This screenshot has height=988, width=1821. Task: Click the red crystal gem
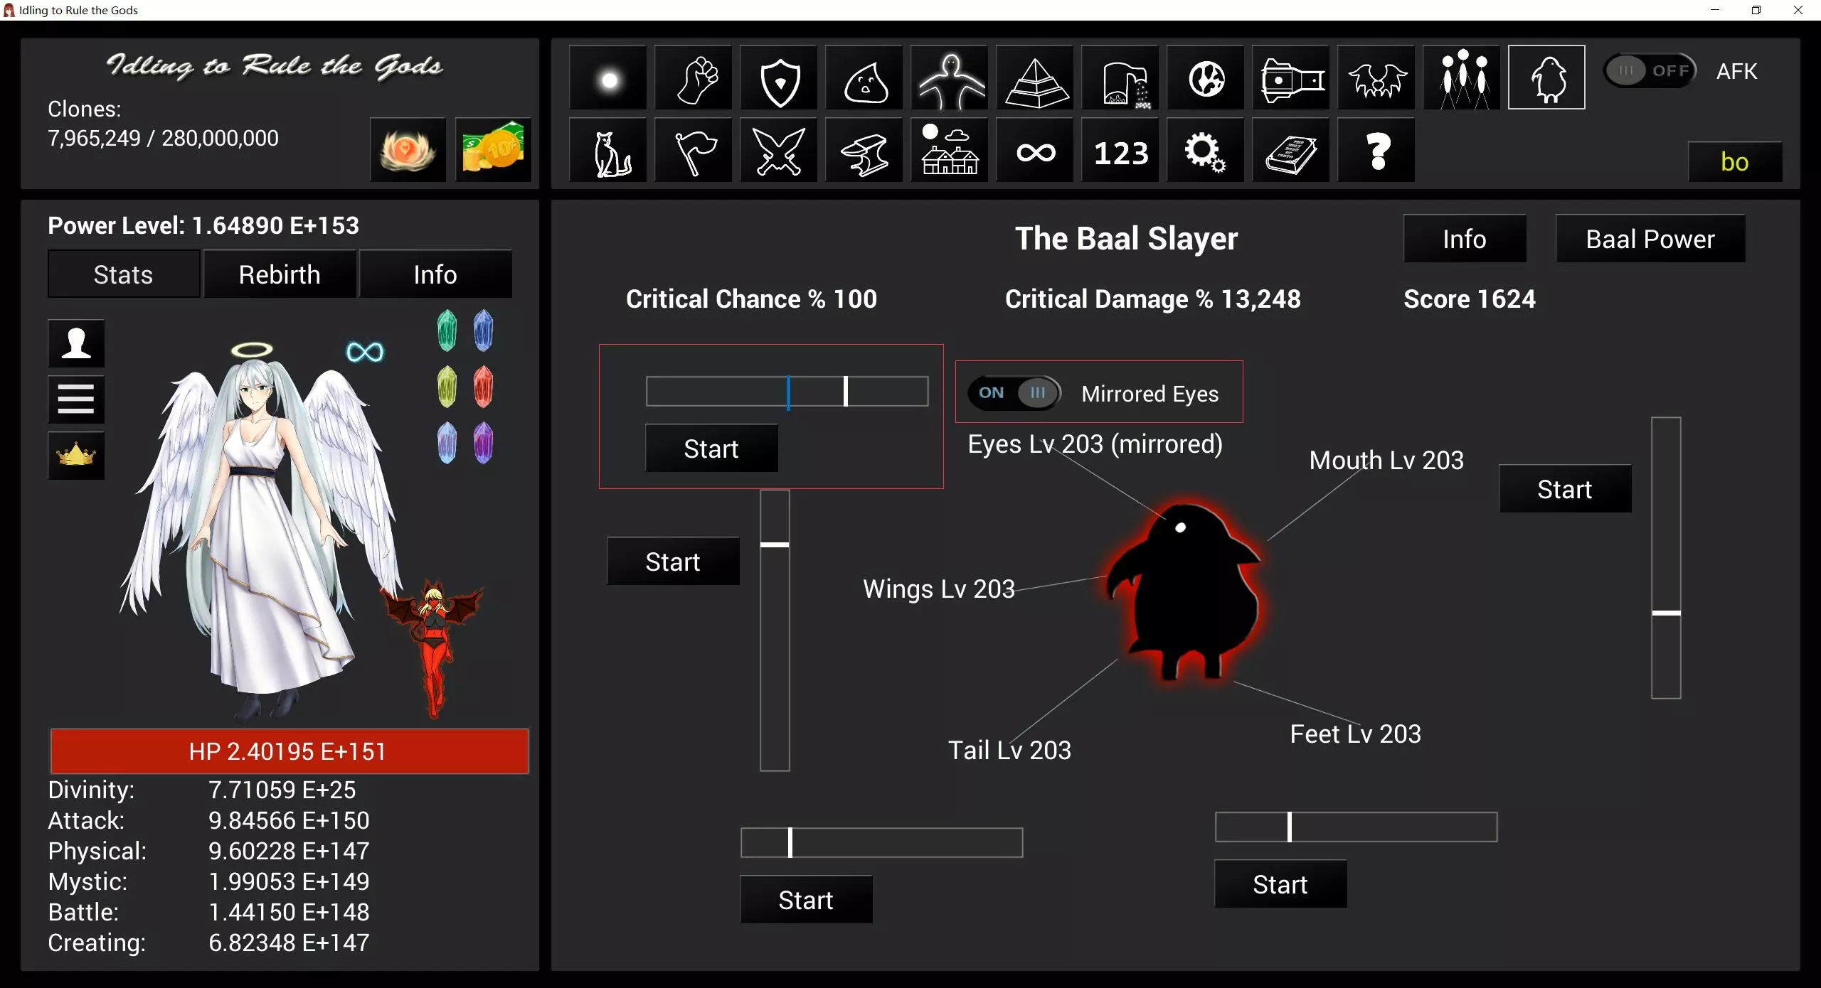483,387
